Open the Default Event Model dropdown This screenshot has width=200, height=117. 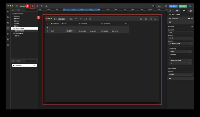[x=181, y=60]
